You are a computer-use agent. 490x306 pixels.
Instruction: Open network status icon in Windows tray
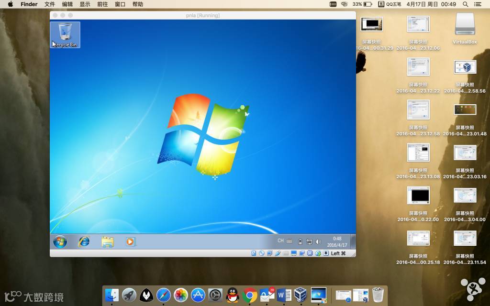point(309,241)
